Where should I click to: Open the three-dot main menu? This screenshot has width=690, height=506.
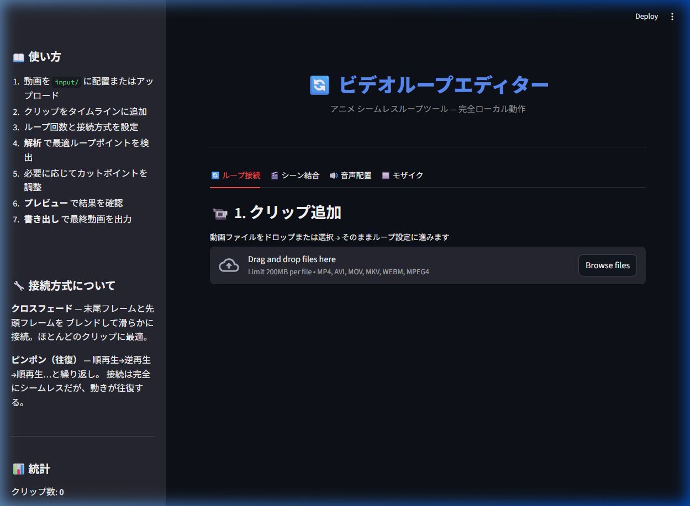(672, 17)
